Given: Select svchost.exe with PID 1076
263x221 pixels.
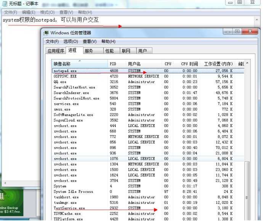Looking at the screenshot, I should (148, 159).
